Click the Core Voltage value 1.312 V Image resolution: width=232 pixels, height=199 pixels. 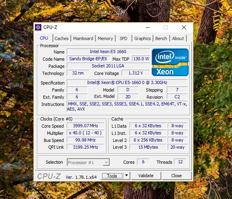(x=136, y=73)
